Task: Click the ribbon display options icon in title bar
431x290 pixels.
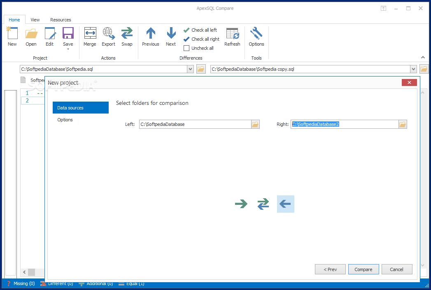Action: coord(383,8)
